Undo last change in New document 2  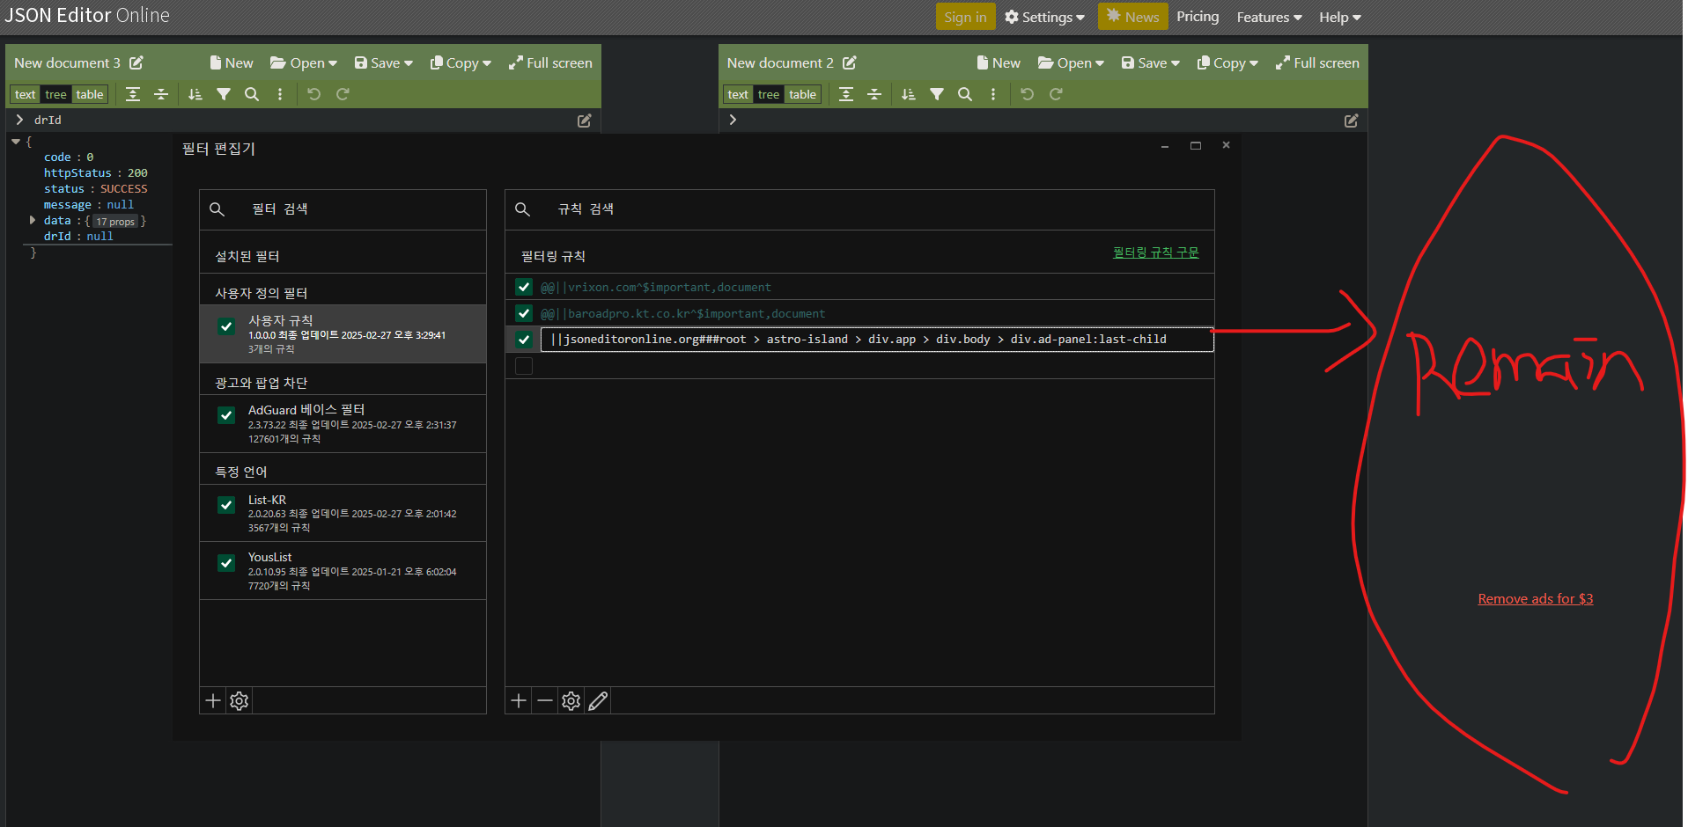1028,94
